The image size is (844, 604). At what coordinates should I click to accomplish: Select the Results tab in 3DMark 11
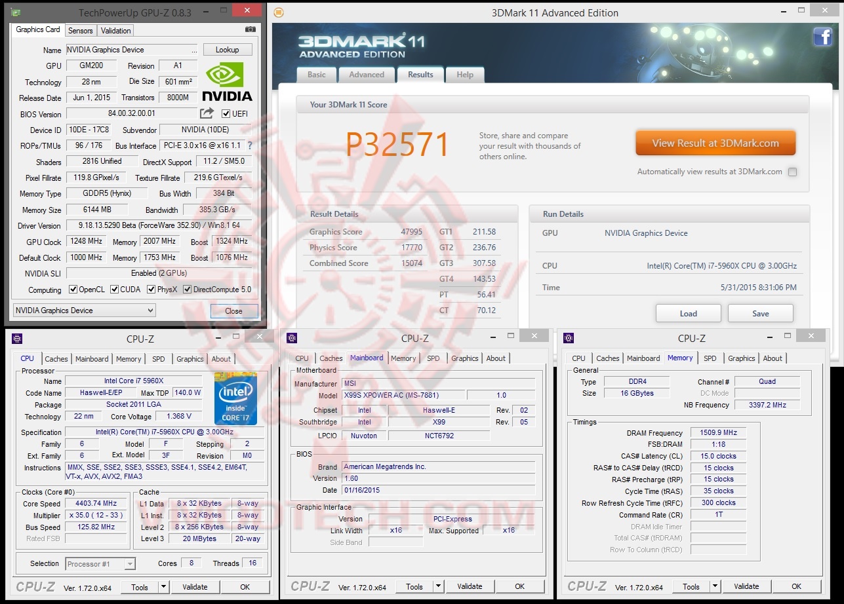coord(420,74)
